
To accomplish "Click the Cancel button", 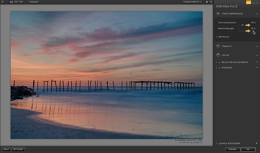I will 232,149.
